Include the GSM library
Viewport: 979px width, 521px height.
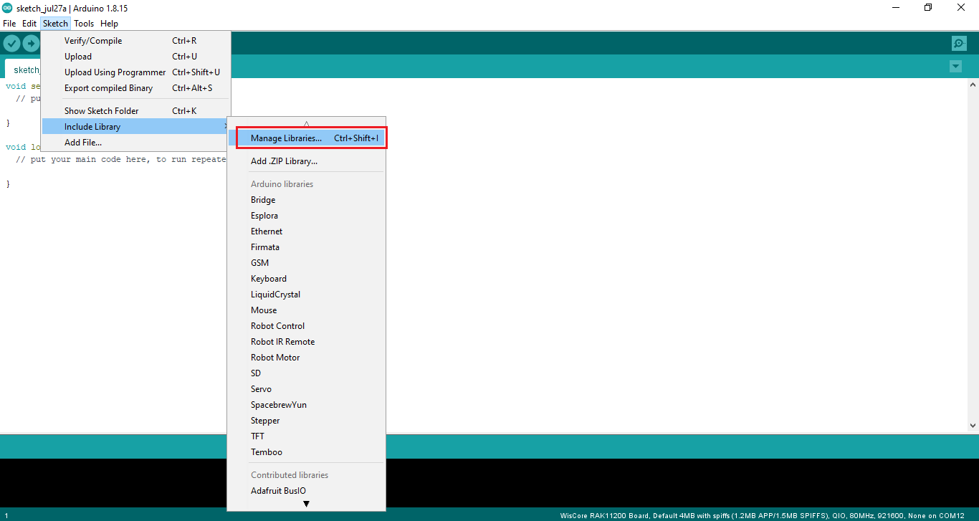pos(307,263)
